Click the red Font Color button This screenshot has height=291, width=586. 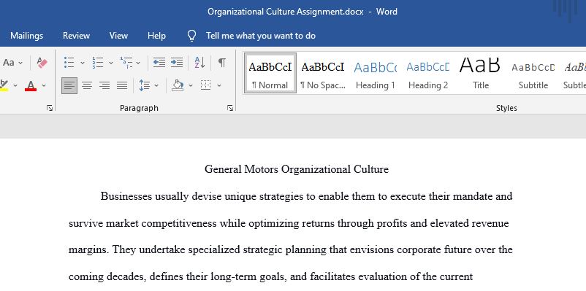(x=31, y=86)
